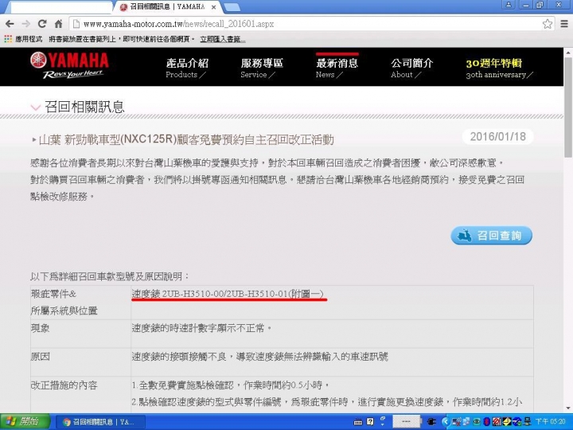The image size is (573, 430).
Task: Click the page scrollbar down arrow
Action: [x=568, y=408]
